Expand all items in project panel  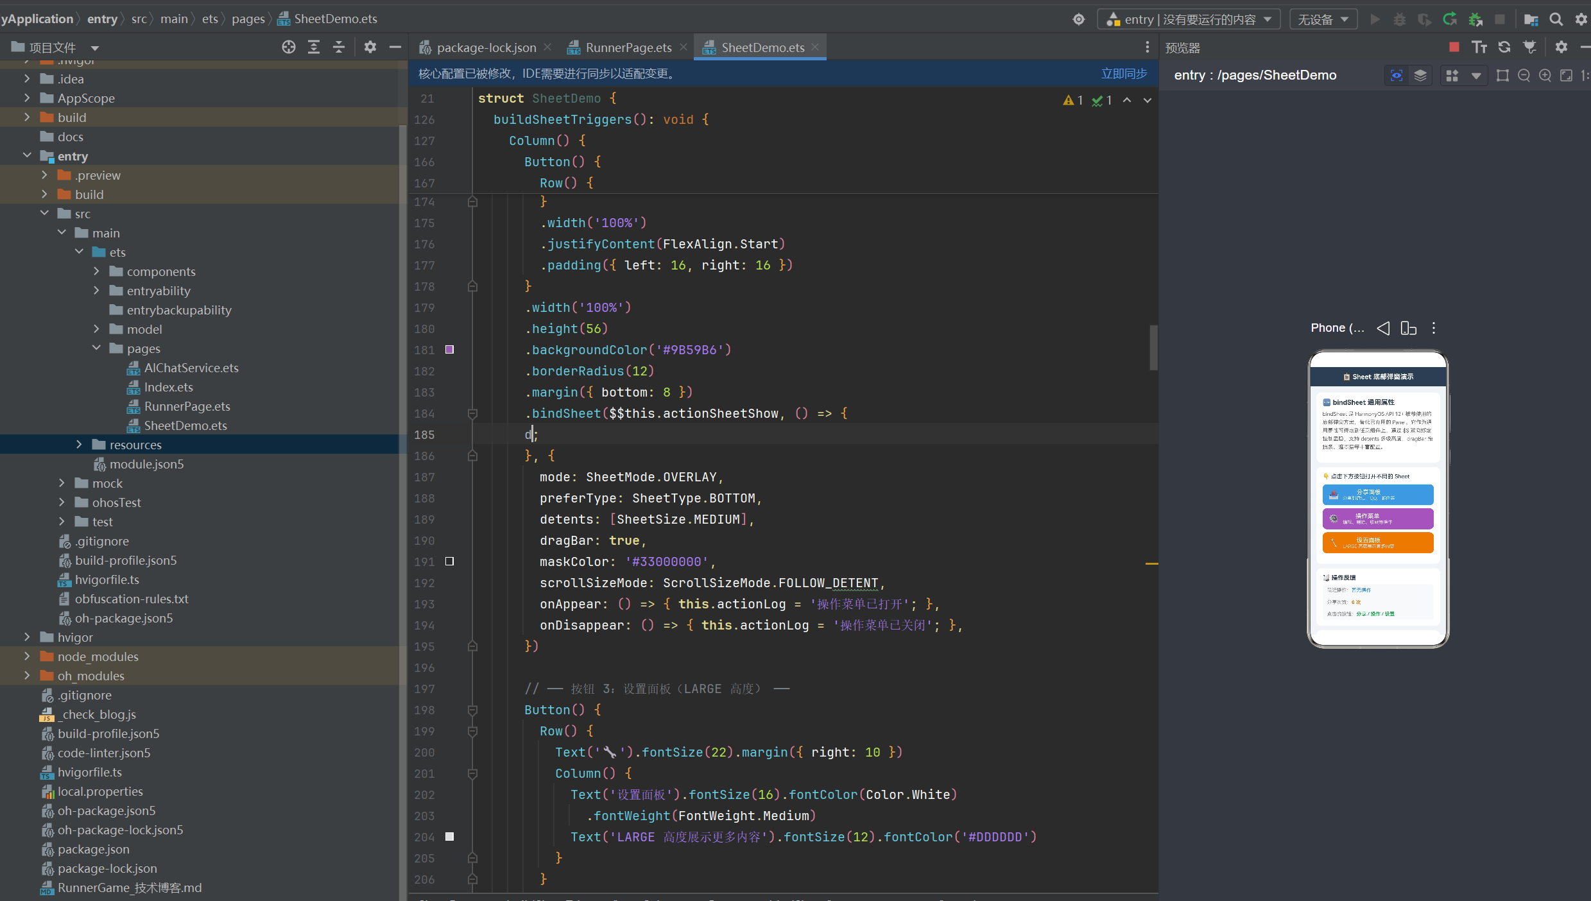tap(314, 47)
